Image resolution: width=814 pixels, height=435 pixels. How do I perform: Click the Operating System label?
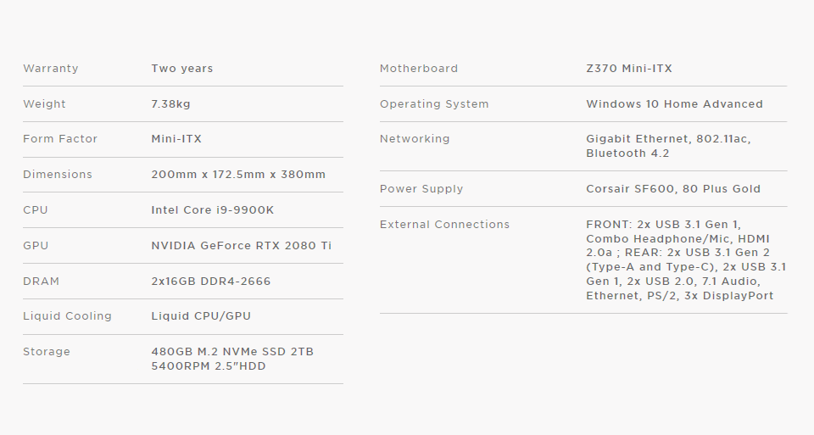tap(434, 103)
